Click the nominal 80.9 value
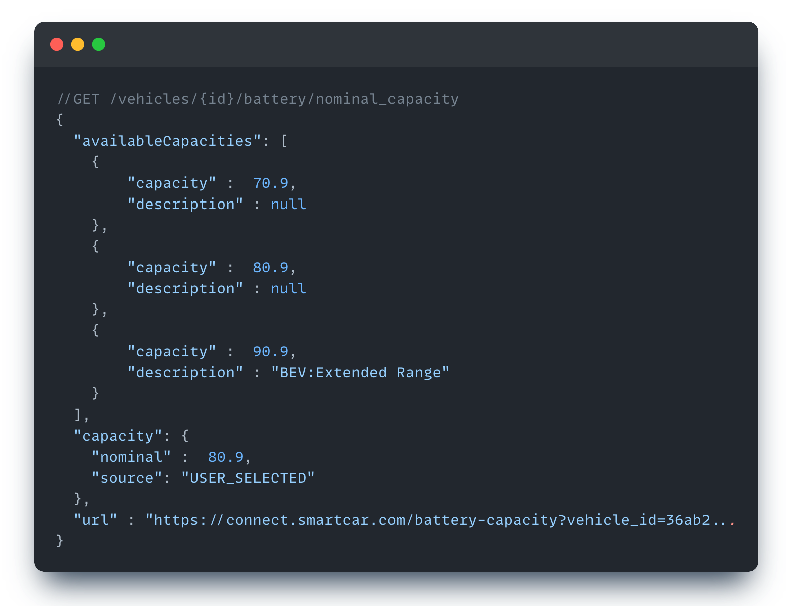The width and height of the screenshot is (786, 606). (x=226, y=457)
